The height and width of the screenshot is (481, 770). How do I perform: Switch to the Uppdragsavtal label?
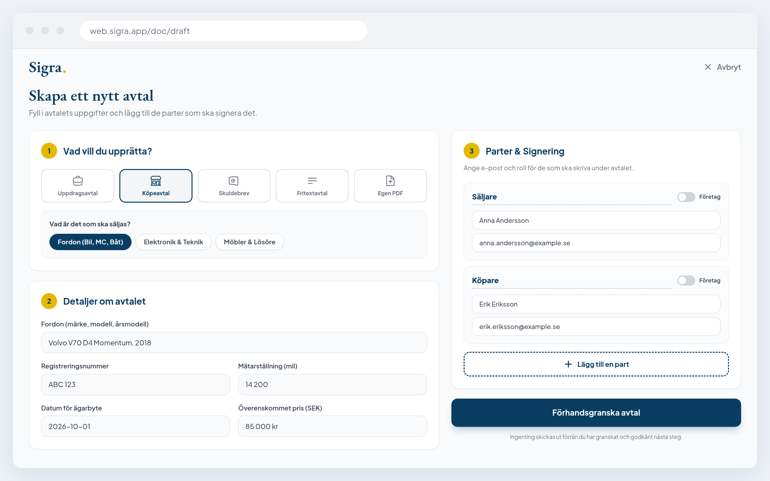[78, 193]
